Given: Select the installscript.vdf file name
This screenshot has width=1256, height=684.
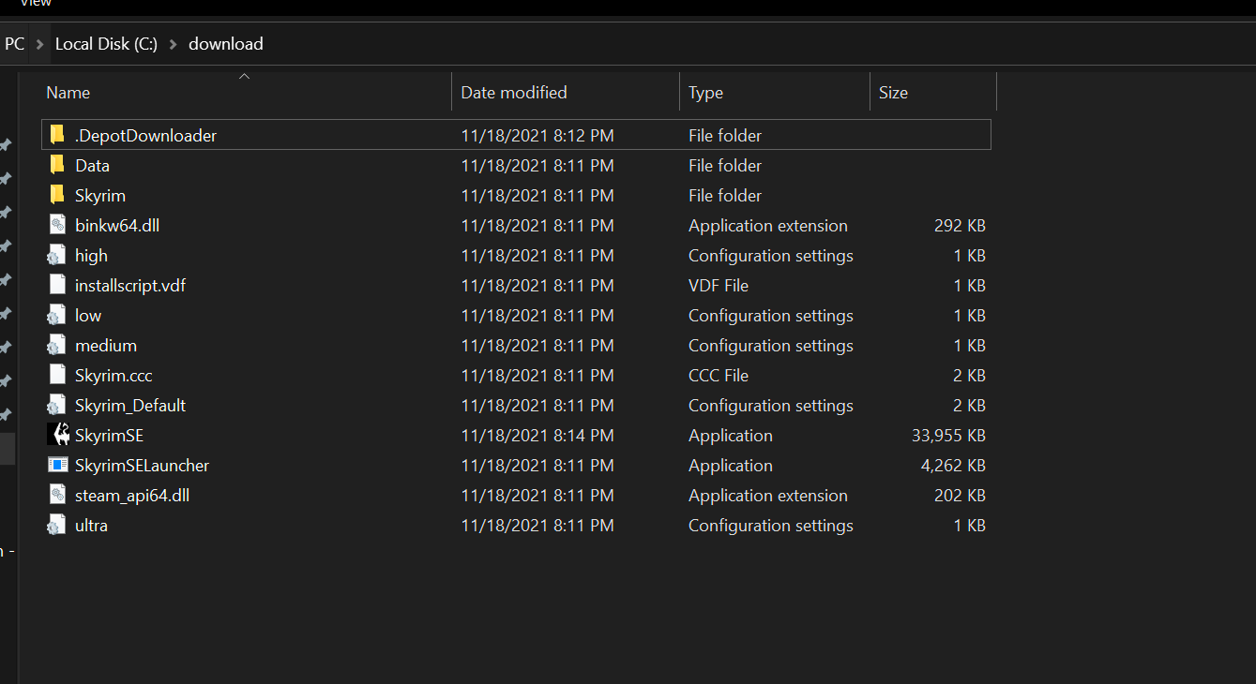Looking at the screenshot, I should click(130, 286).
